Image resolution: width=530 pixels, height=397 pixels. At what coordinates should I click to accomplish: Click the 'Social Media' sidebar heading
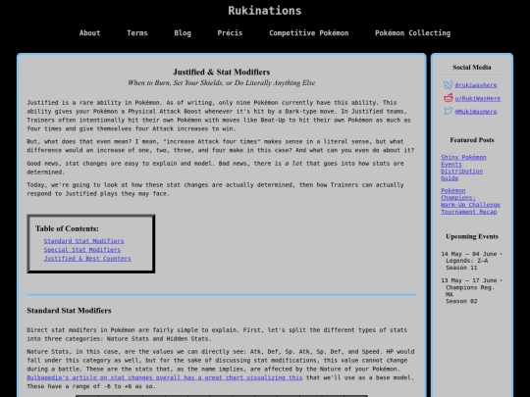[x=472, y=68]
